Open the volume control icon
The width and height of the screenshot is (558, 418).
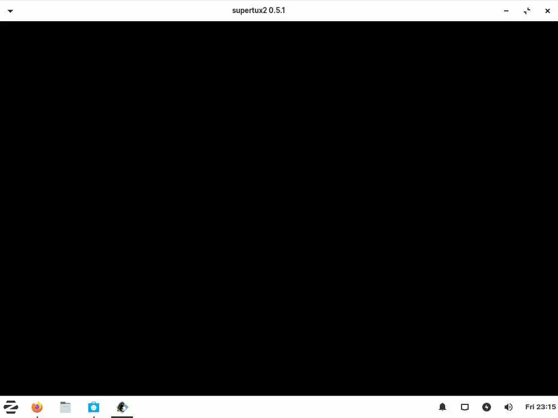coord(508,407)
